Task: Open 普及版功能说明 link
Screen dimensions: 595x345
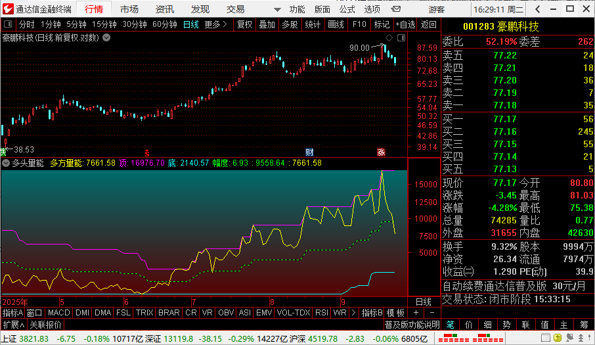Action: tap(412, 325)
